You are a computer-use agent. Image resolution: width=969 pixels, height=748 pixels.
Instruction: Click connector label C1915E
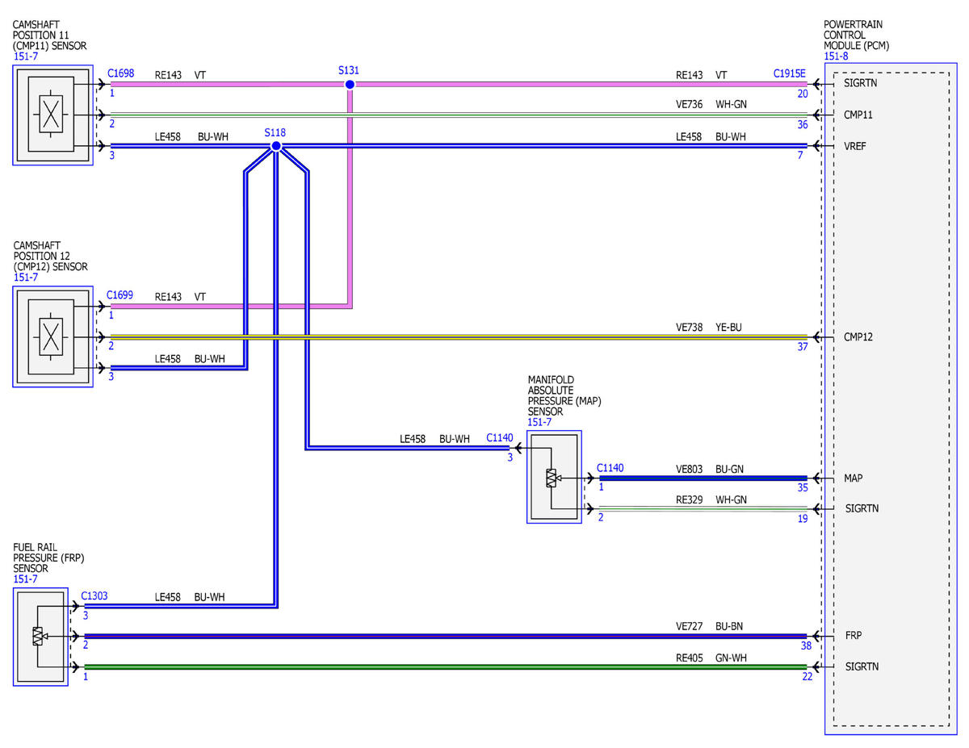click(790, 73)
